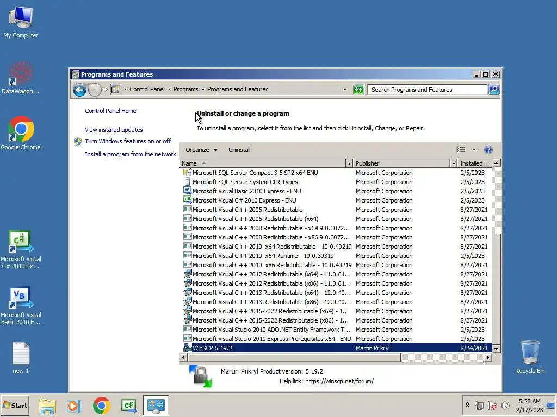Image resolution: width=557 pixels, height=417 pixels.
Task: Click Programs in the address breadcrumb
Action: click(x=186, y=90)
